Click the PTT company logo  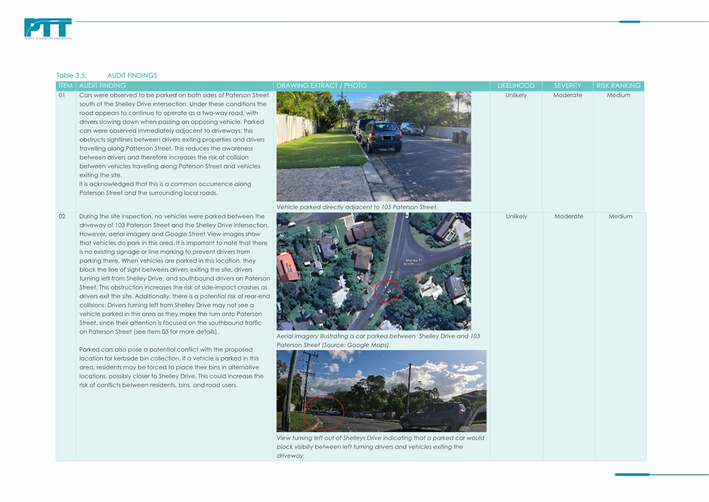click(48, 29)
